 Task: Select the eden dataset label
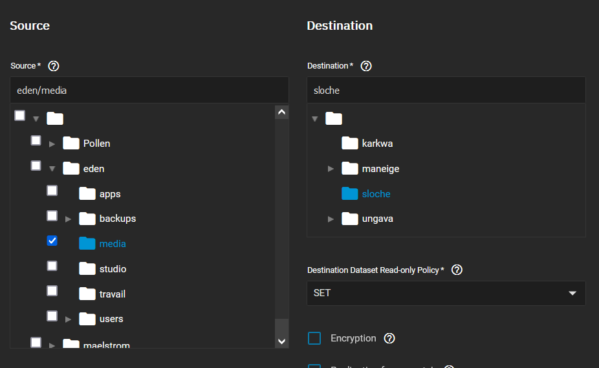94,169
